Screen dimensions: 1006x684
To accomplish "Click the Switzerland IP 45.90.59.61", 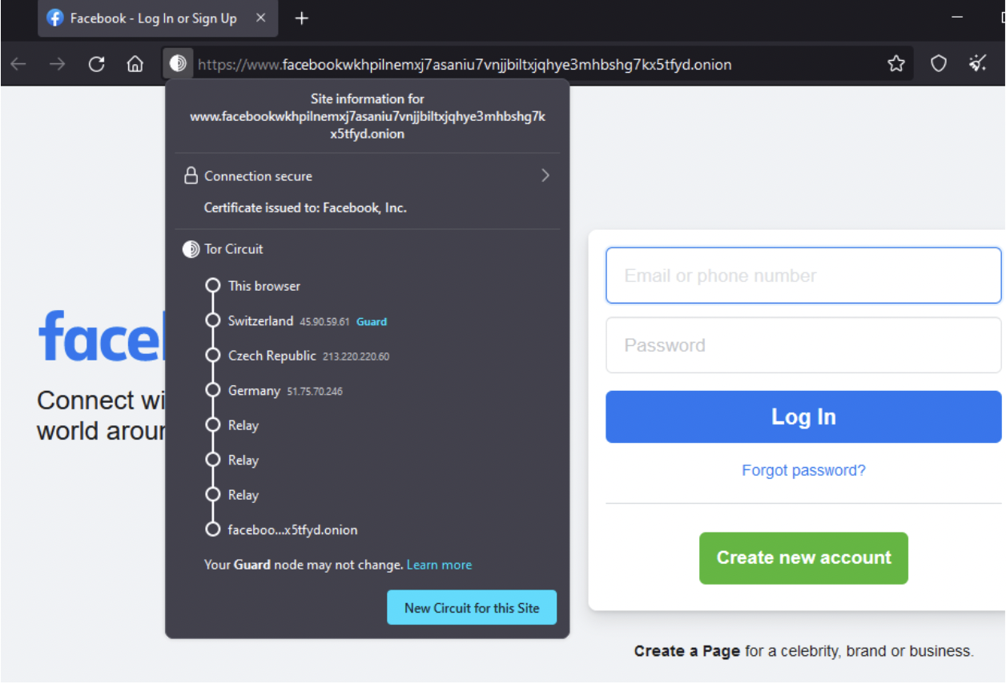I will pyautogui.click(x=324, y=322).
